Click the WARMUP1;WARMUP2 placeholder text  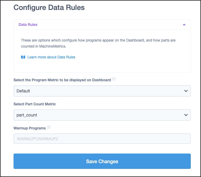click(38, 139)
